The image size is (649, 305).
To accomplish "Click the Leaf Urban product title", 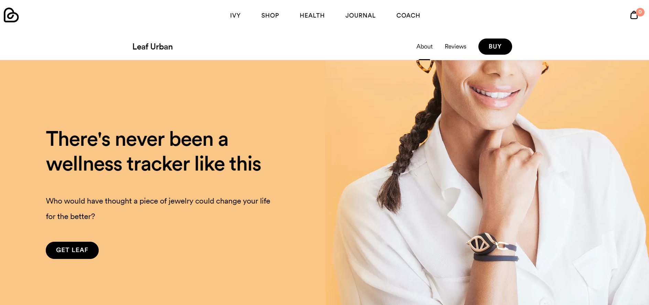I will click(152, 47).
